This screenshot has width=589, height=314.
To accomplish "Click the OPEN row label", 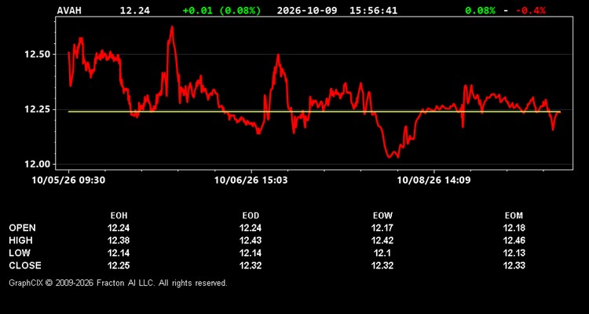I will [22, 228].
